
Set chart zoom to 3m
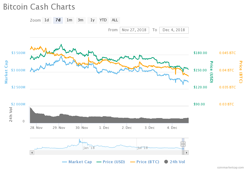click(81, 20)
